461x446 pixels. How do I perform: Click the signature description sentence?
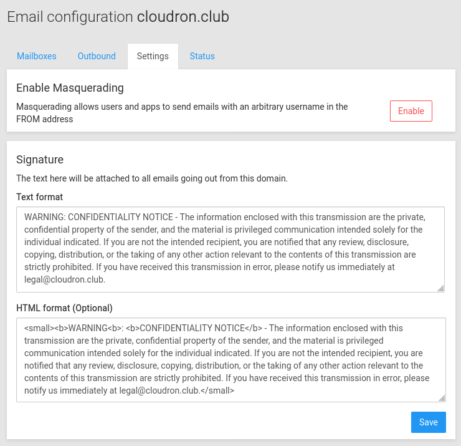152,178
